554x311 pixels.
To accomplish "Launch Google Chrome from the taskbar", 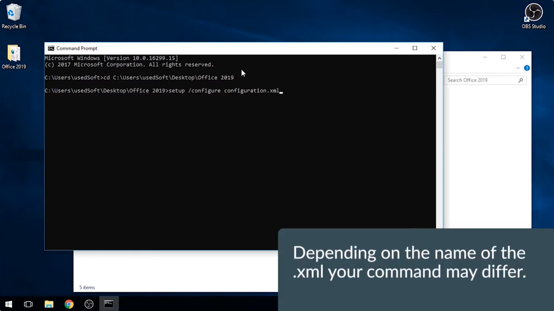I will click(69, 304).
